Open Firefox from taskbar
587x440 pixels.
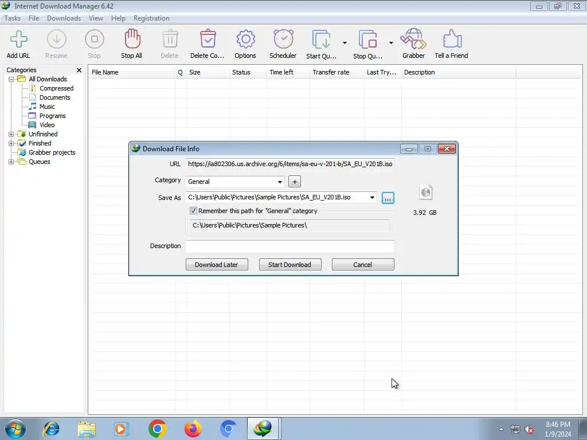pyautogui.click(x=193, y=429)
